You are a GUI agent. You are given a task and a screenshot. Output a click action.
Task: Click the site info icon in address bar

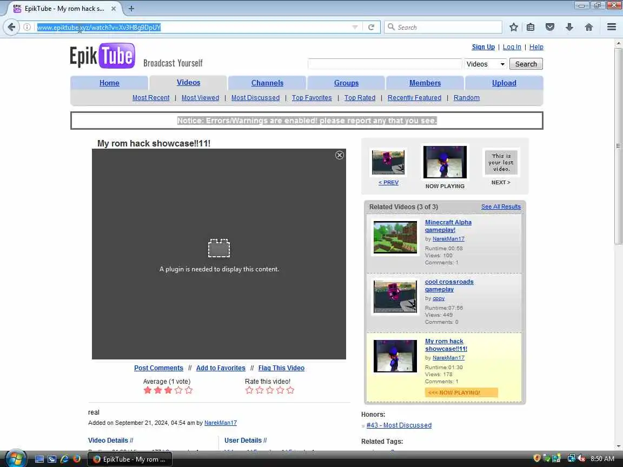pyautogui.click(x=27, y=27)
